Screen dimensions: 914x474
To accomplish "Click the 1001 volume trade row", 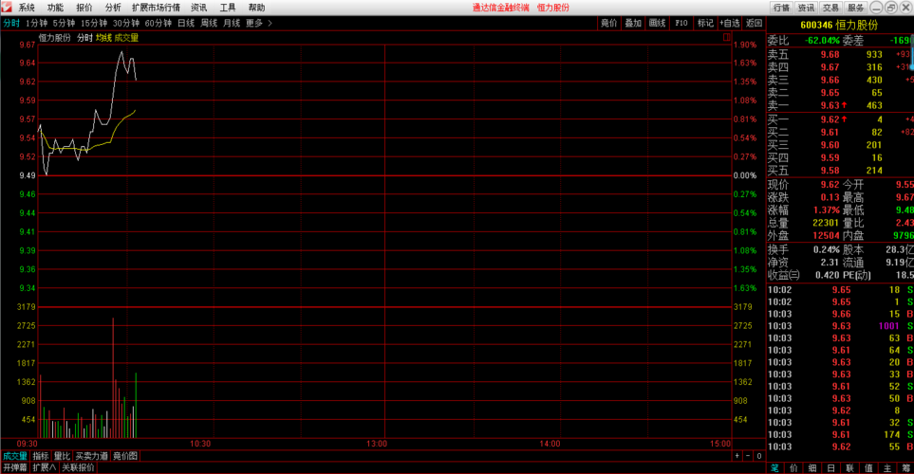I will tap(840, 326).
